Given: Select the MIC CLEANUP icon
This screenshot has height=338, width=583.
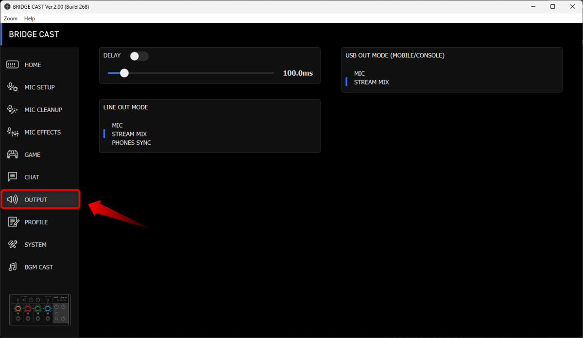Looking at the screenshot, I should click(13, 110).
